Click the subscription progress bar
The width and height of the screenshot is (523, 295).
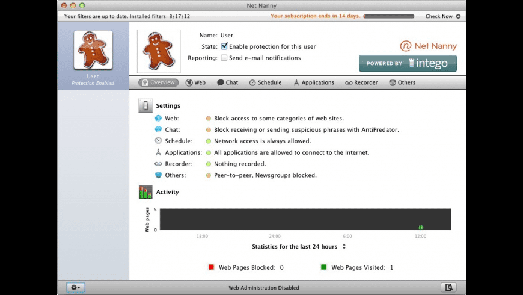(x=389, y=16)
